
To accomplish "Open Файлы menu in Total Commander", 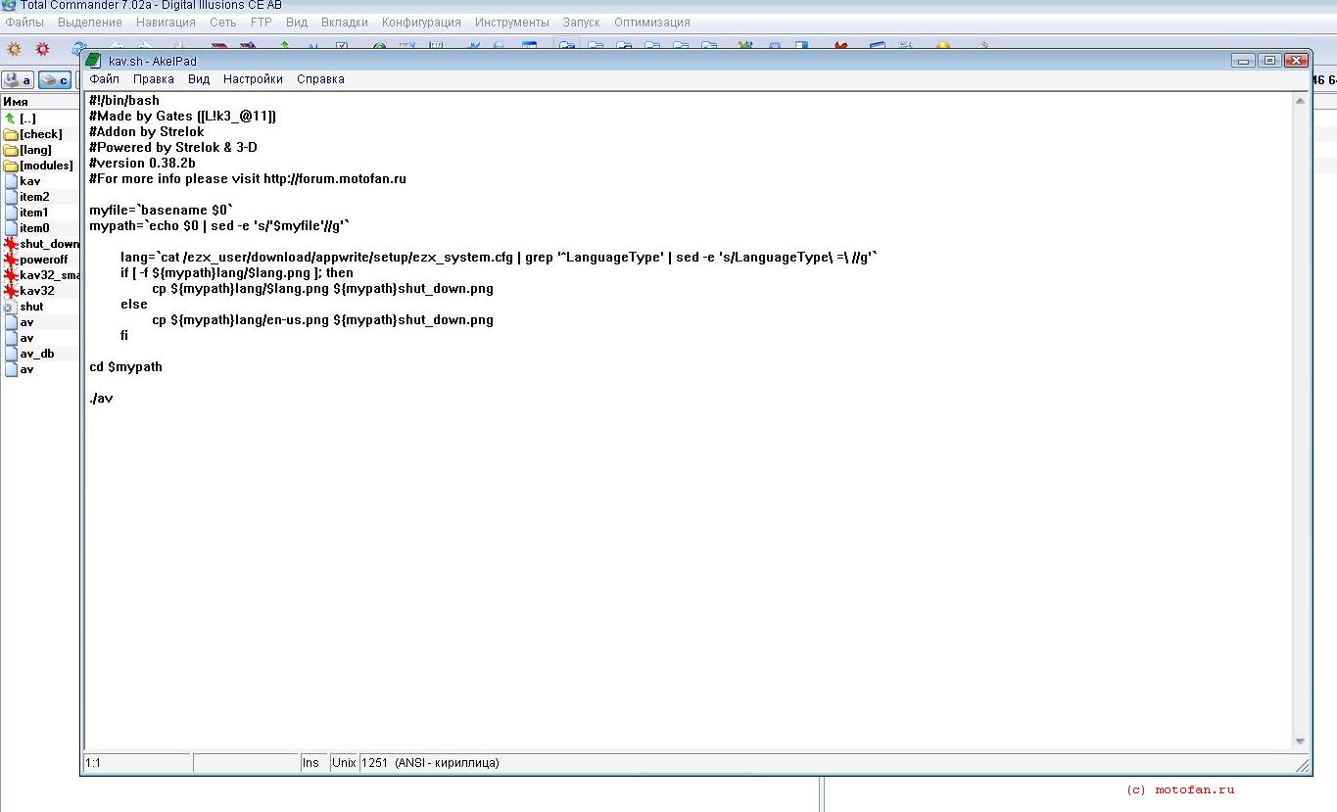I will (x=24, y=22).
